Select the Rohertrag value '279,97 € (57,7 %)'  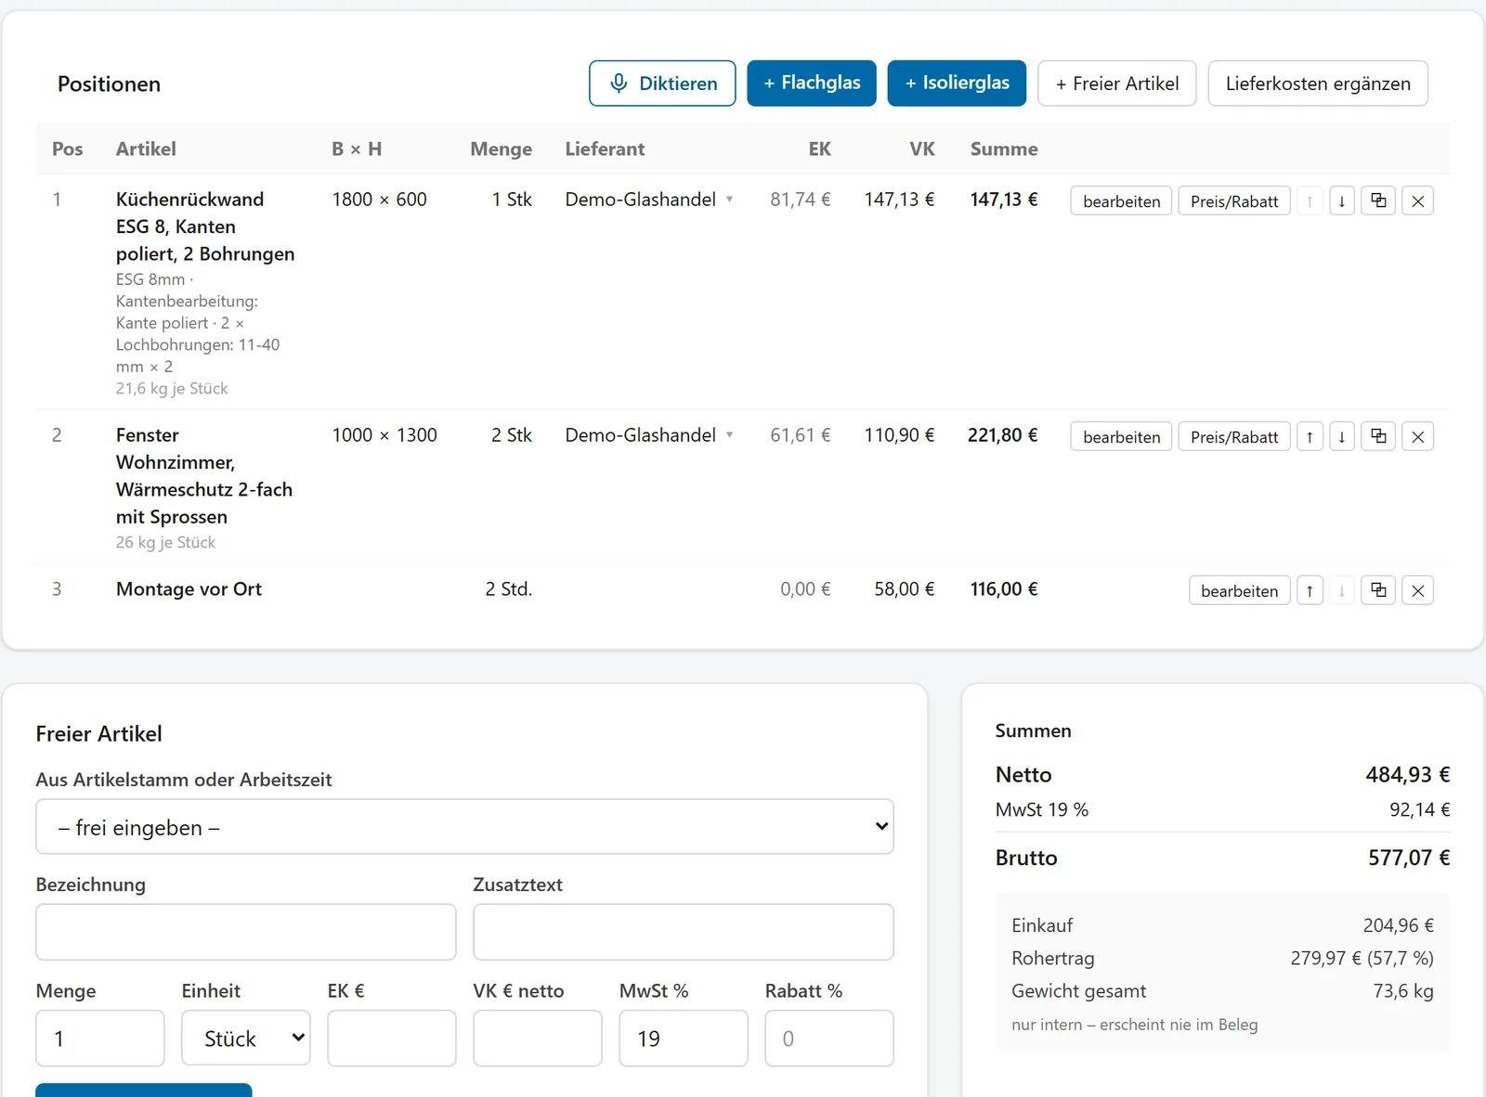[x=1362, y=958]
